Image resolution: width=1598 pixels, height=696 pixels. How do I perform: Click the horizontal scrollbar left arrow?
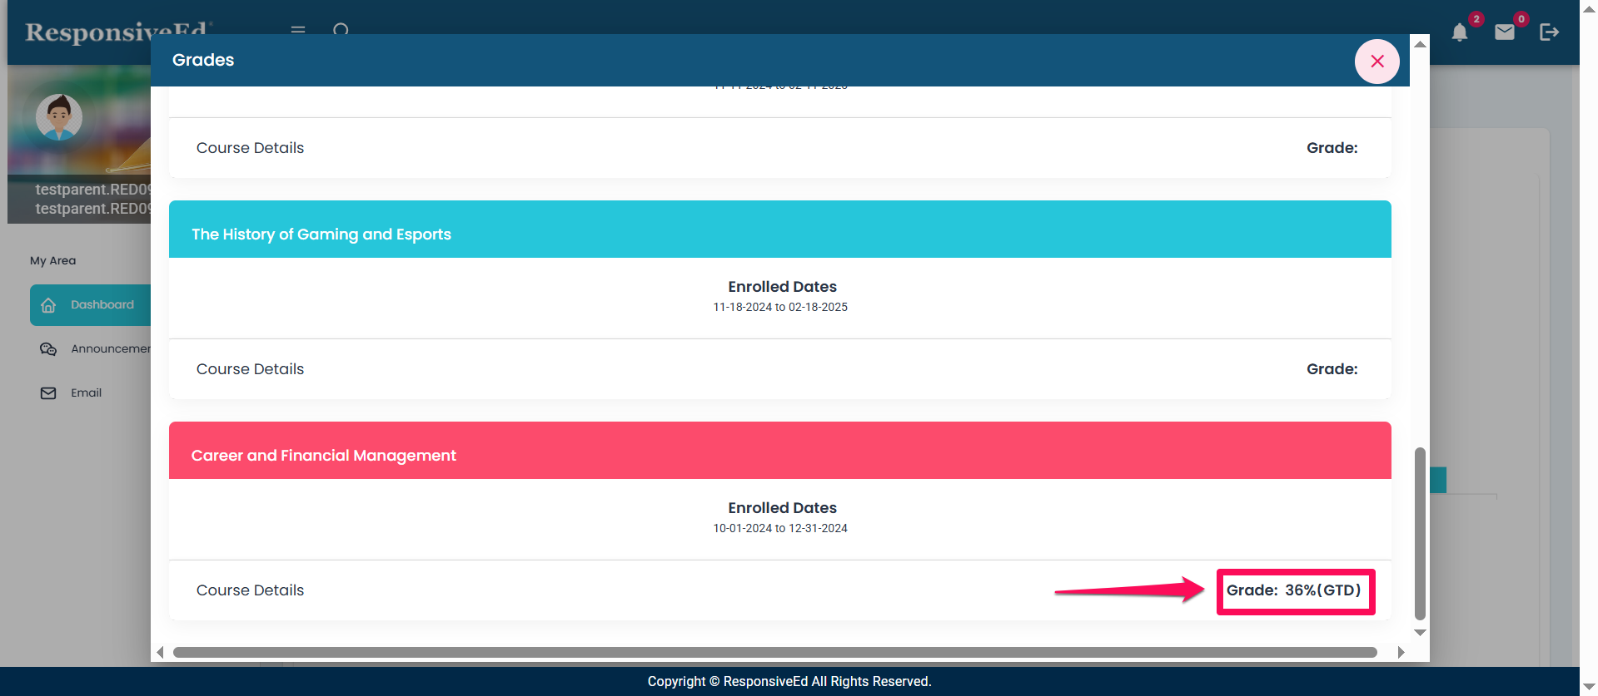click(161, 653)
